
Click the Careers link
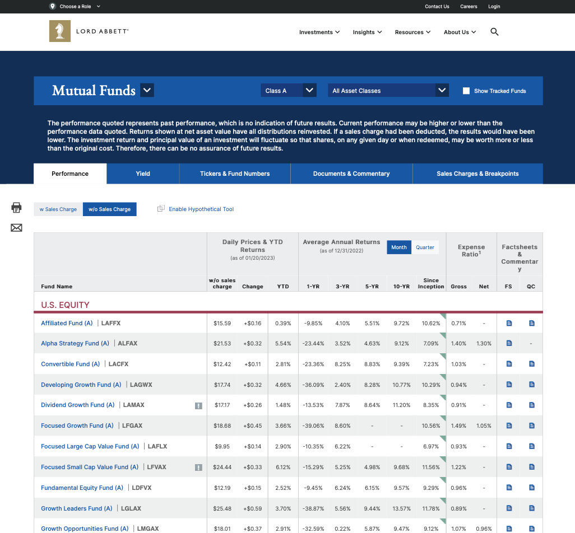pos(469,6)
